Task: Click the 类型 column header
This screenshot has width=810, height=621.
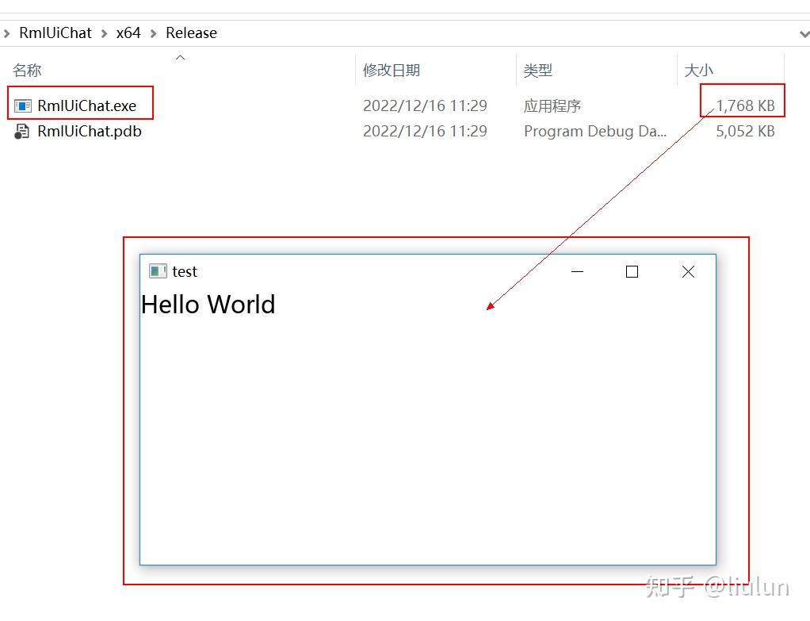Action: (x=537, y=71)
